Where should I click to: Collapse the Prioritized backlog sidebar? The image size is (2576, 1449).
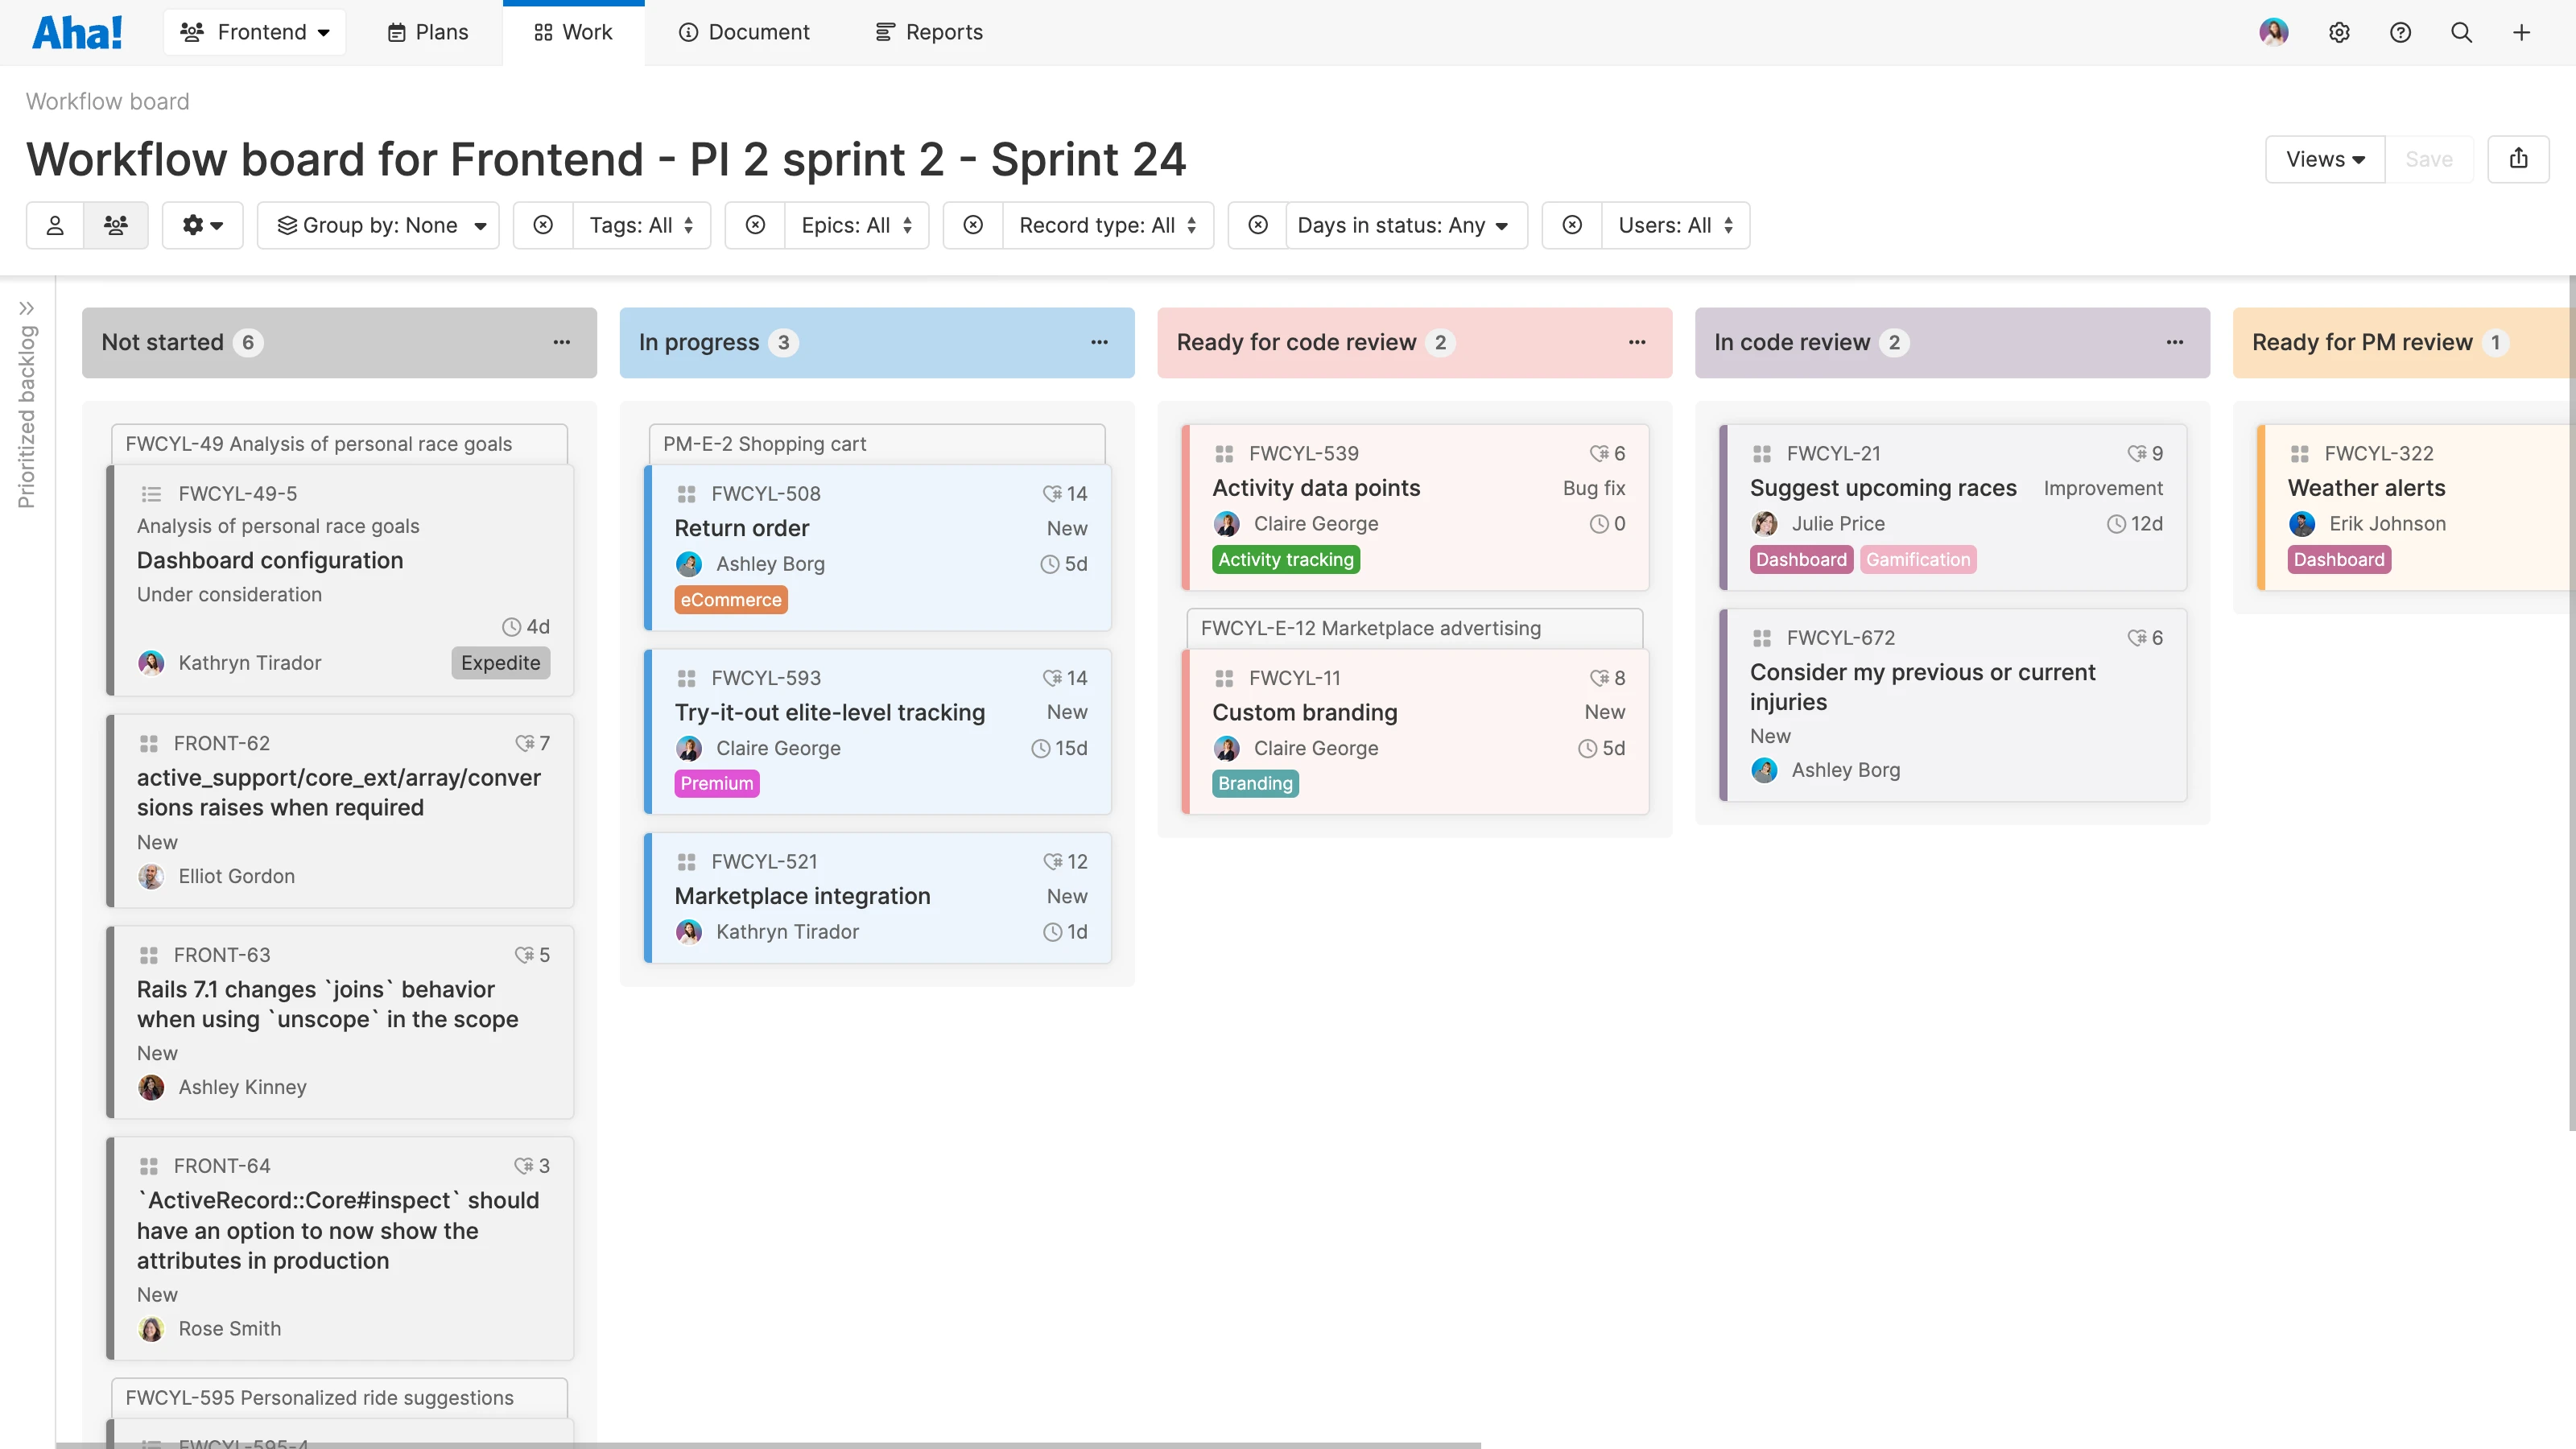[27, 308]
